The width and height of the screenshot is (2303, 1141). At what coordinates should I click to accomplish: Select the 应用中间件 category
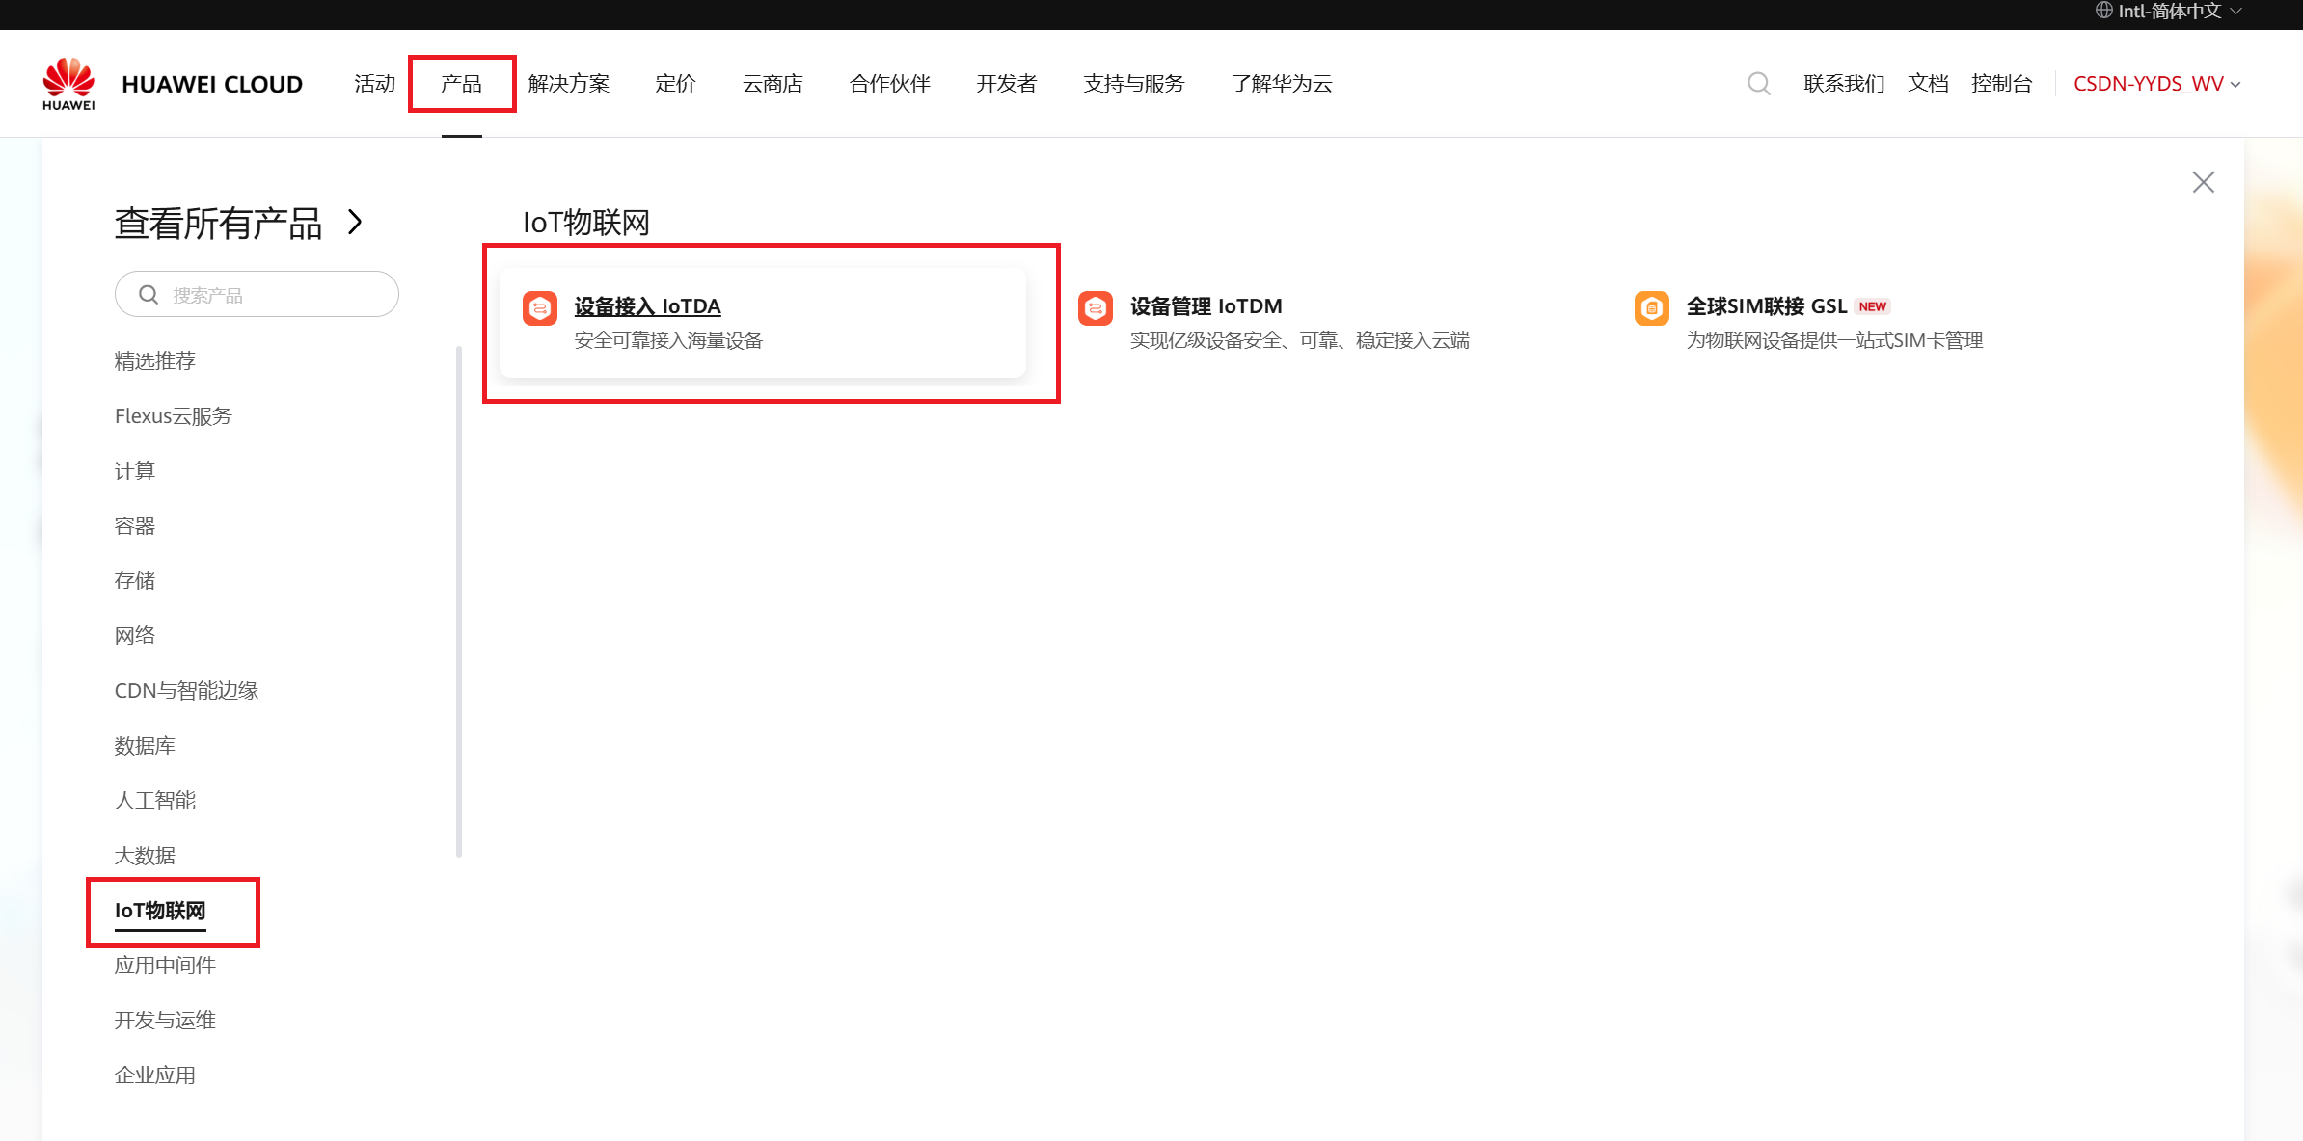pyautogui.click(x=165, y=966)
